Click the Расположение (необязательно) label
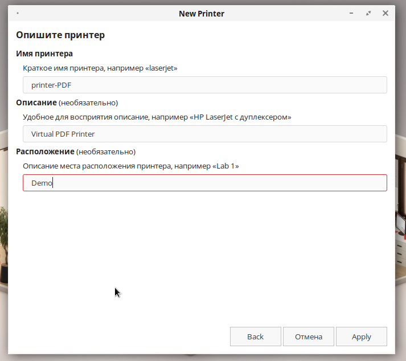This screenshot has height=361, width=406. tap(76, 152)
